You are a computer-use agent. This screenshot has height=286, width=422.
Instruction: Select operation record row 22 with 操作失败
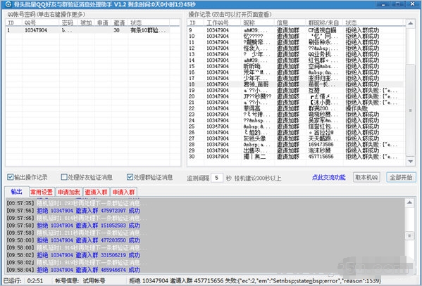(x=296, y=108)
